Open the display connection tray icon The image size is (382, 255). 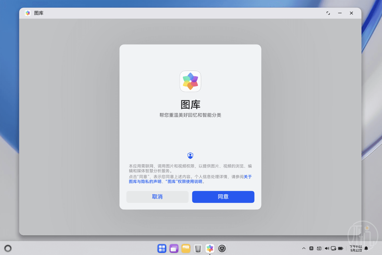coord(333,248)
